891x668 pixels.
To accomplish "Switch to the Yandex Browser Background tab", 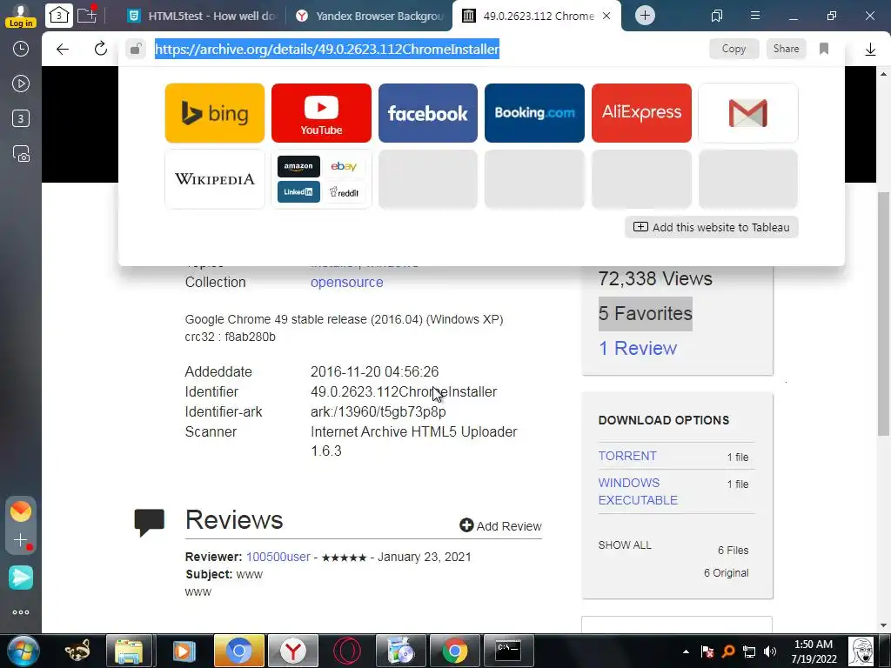I will [x=369, y=16].
